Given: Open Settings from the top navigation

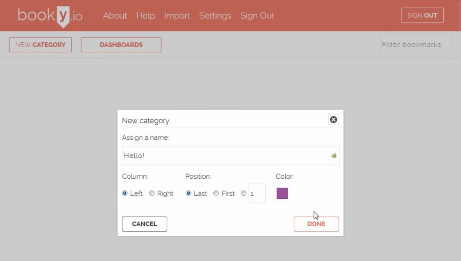Looking at the screenshot, I should click(215, 16).
